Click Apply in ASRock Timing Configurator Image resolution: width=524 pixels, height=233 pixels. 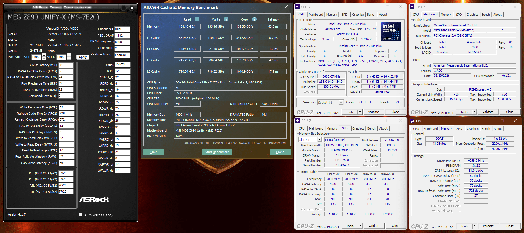(83, 57)
